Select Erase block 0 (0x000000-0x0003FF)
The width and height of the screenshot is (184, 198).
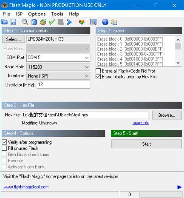pos(130,39)
